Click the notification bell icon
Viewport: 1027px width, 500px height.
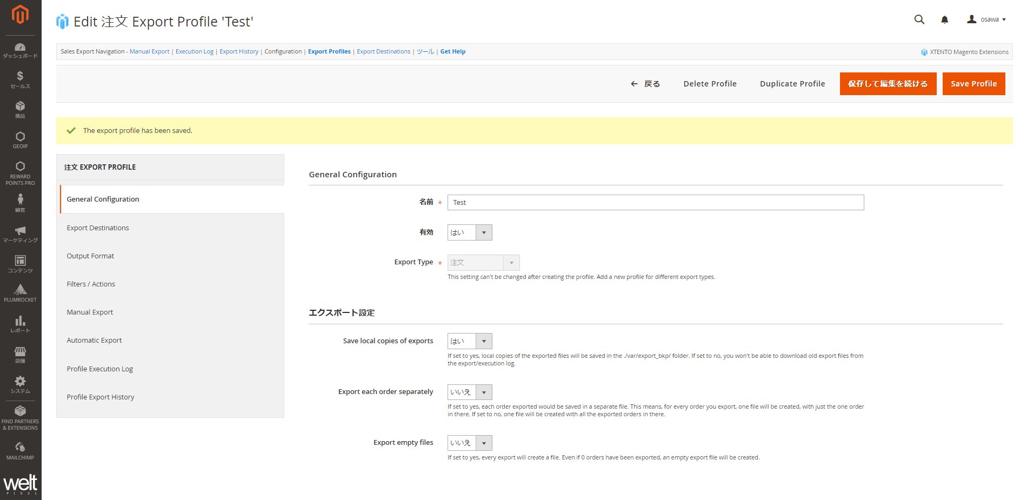pyautogui.click(x=944, y=19)
